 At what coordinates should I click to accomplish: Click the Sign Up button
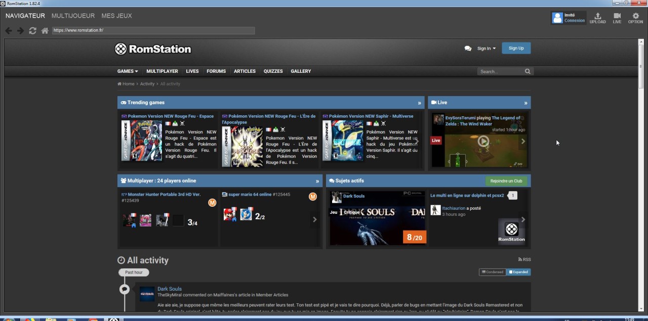[x=516, y=48]
